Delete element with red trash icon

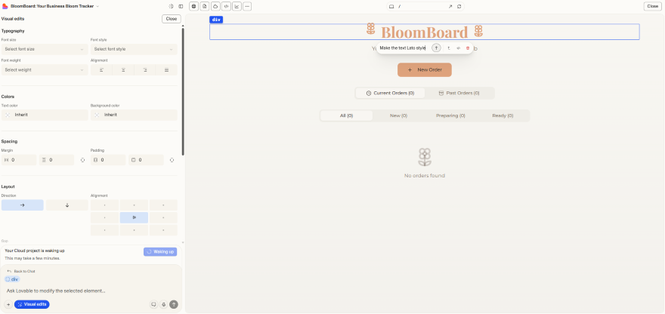tap(468, 48)
